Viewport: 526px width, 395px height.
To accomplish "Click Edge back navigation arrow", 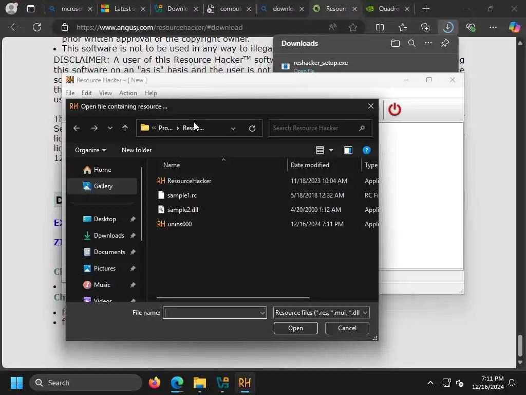I will 14,27.
